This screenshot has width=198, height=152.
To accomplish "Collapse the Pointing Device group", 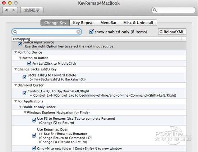I will (15, 52).
